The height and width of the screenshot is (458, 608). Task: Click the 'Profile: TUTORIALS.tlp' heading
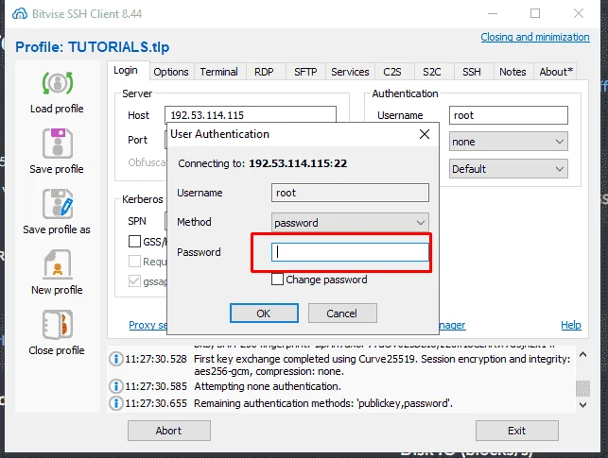pos(93,47)
